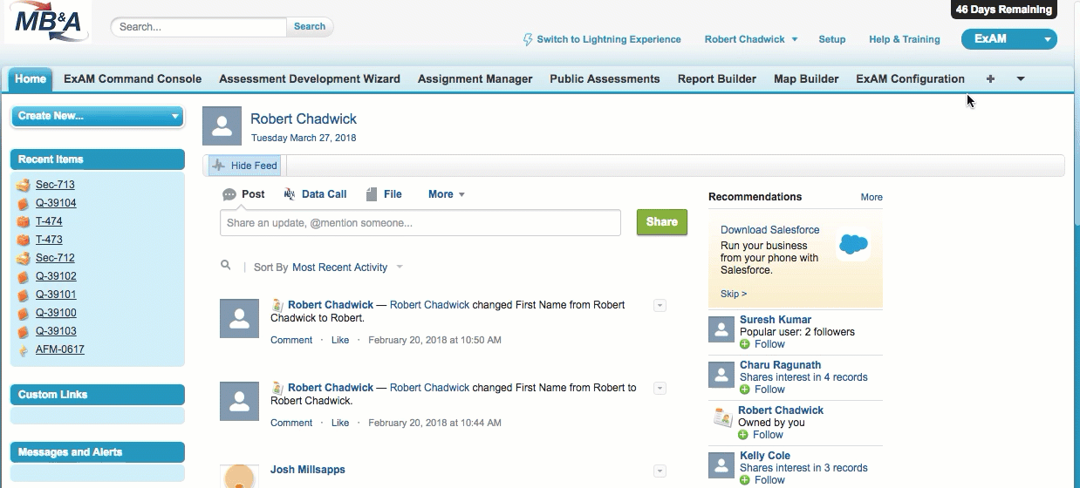Click the icon beside T-473
Screen dimensions: 1080x488
coord(24,240)
